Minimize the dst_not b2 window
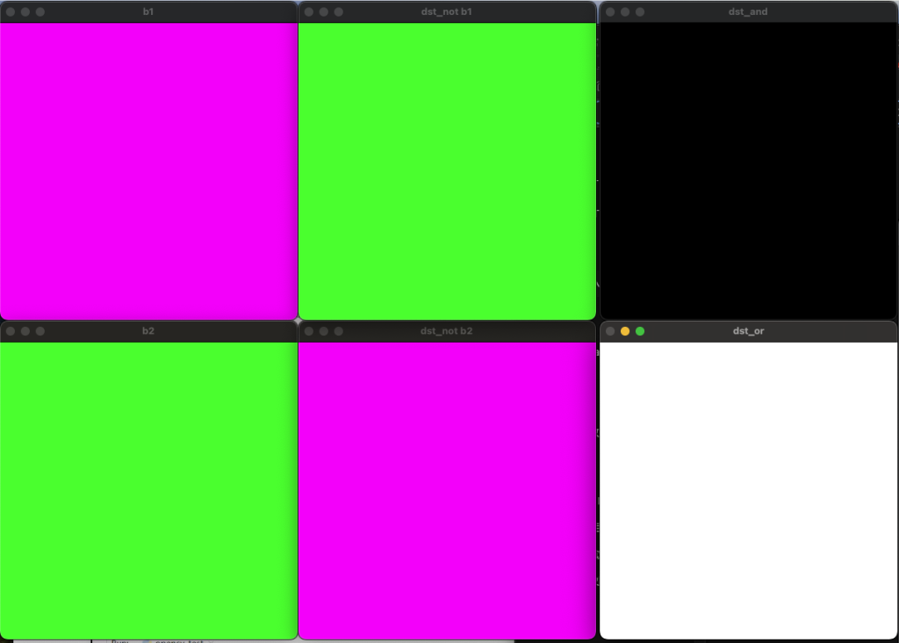 pyautogui.click(x=324, y=331)
